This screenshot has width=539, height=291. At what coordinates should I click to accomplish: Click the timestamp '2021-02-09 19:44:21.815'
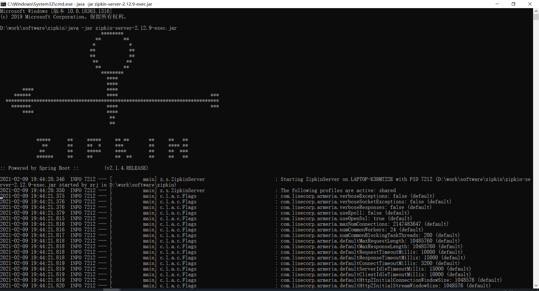[x=32, y=218]
